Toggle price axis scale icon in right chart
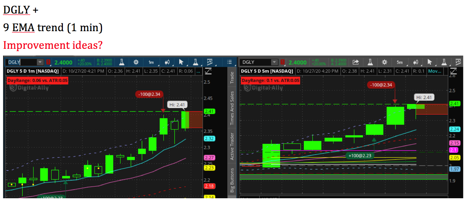The height and width of the screenshot is (202, 471). click(454, 71)
